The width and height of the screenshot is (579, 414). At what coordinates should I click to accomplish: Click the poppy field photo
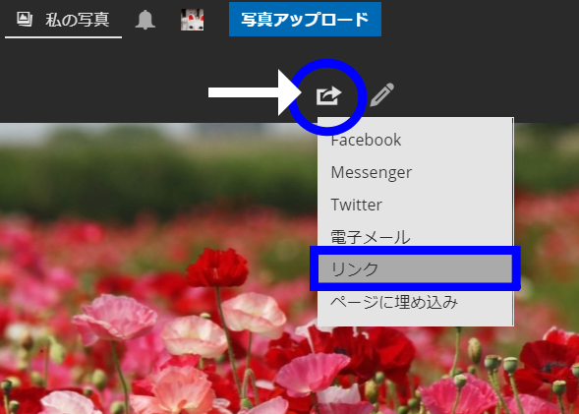[x=159, y=268]
